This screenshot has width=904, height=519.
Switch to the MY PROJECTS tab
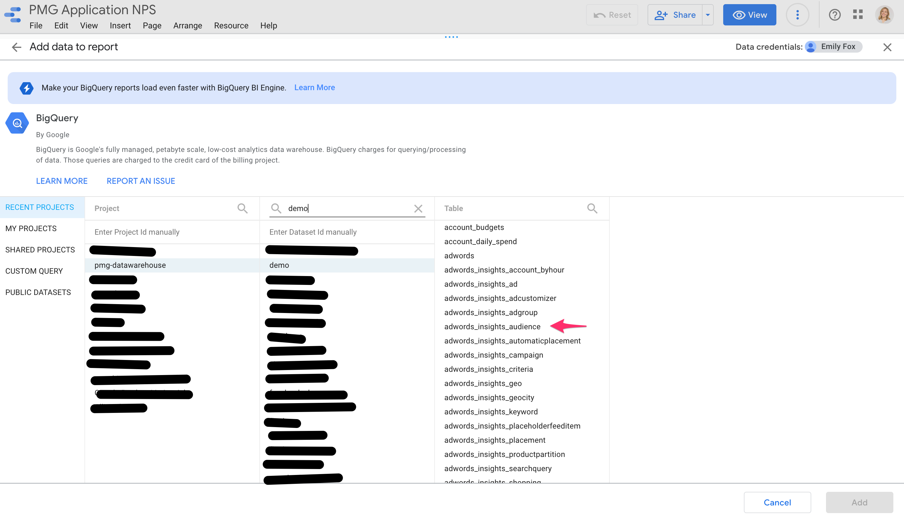pos(31,228)
